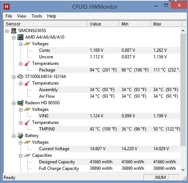188x183 pixels.
Task: Collapse the Radeon Temperatures group
Action: click(x=20, y=123)
